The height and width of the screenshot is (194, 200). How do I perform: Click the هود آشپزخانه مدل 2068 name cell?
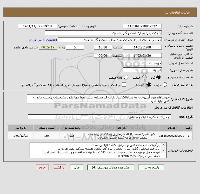(122, 136)
